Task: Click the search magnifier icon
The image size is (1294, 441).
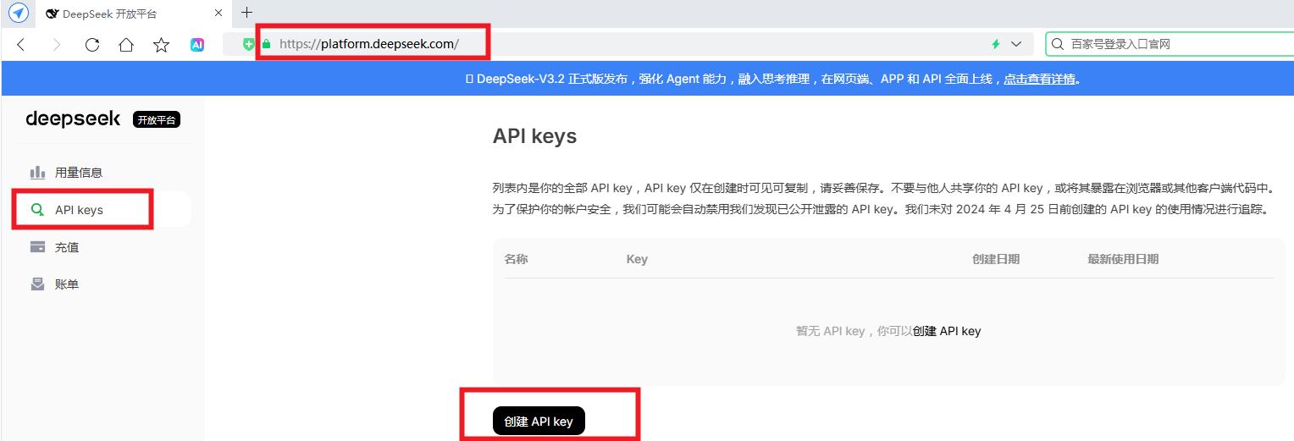Action: tap(1058, 44)
